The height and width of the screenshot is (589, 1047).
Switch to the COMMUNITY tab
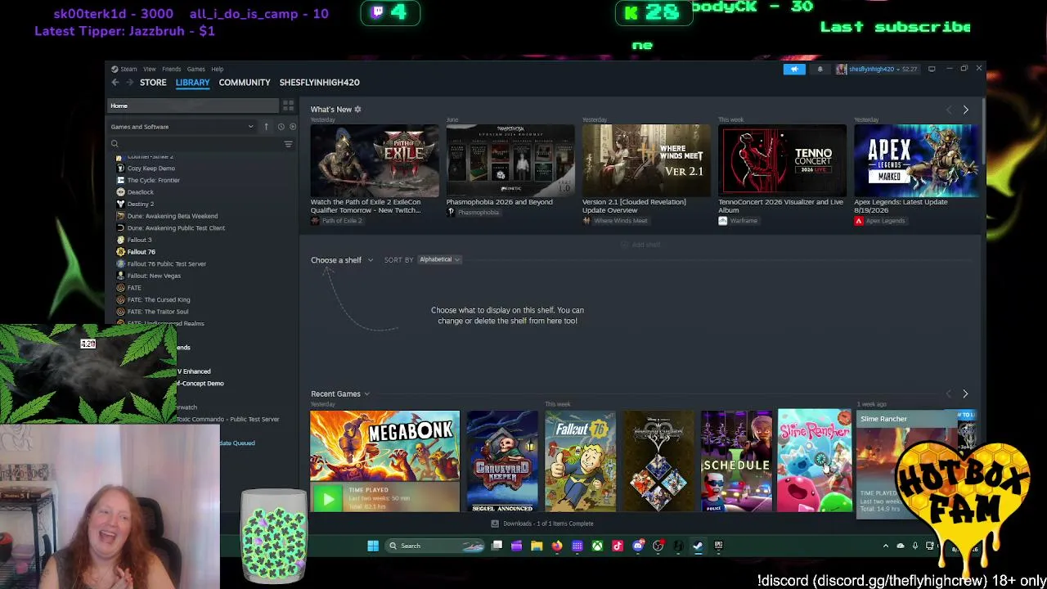coord(244,83)
